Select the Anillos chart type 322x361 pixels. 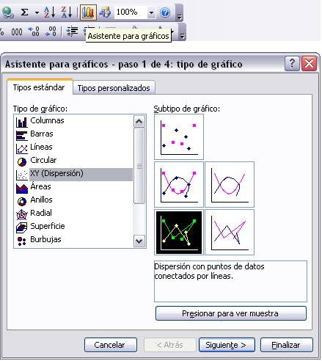coord(73,200)
